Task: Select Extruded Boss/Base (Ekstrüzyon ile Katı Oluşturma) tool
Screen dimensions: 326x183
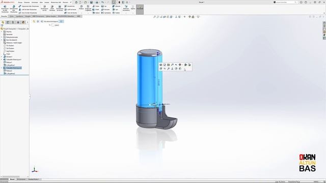Action: click(5, 9)
